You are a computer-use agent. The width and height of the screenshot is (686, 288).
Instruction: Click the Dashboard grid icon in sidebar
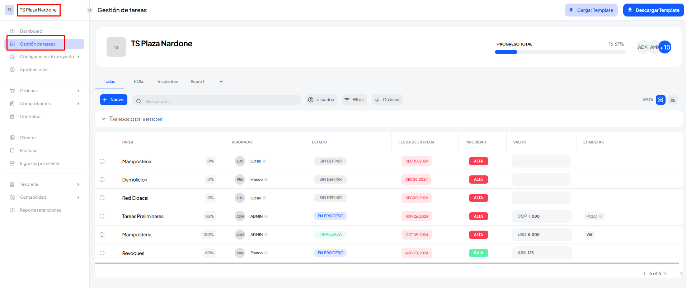coord(12,31)
